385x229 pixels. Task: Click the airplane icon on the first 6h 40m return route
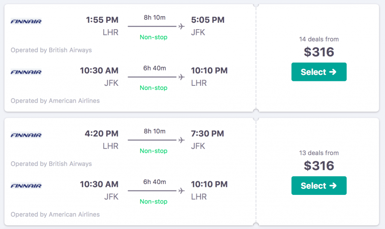click(182, 77)
